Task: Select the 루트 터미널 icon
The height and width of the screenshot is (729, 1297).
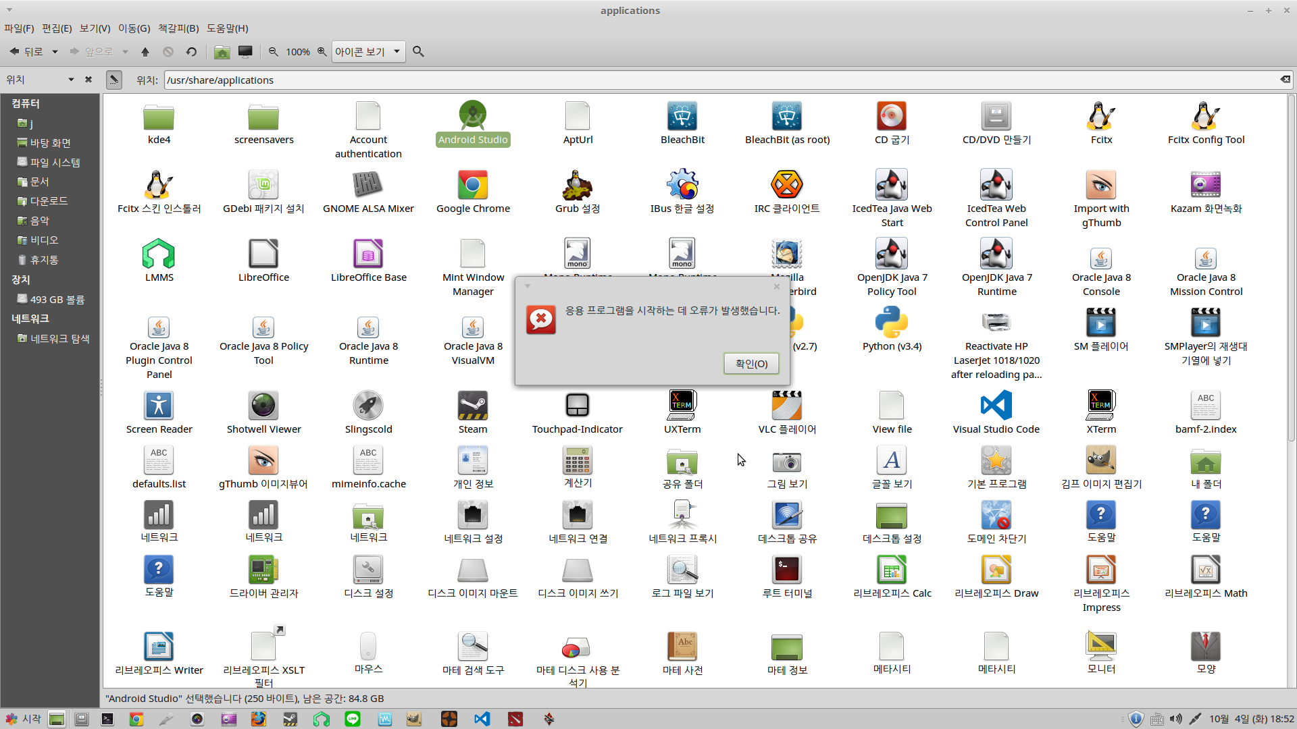Action: 787,570
